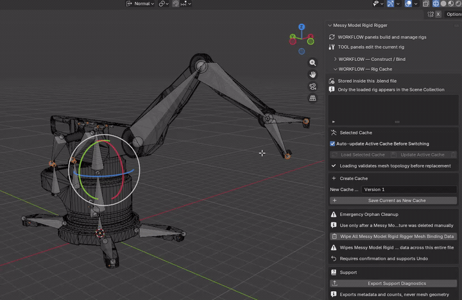462x300 pixels.
Task: Click the trash delete cache icon
Action: pyautogui.click(x=454, y=155)
